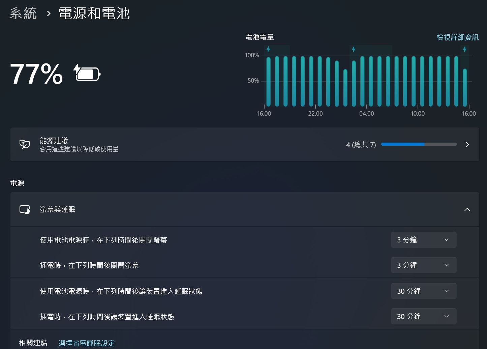
Task: Open the 能源建議 card
Action: [245, 144]
